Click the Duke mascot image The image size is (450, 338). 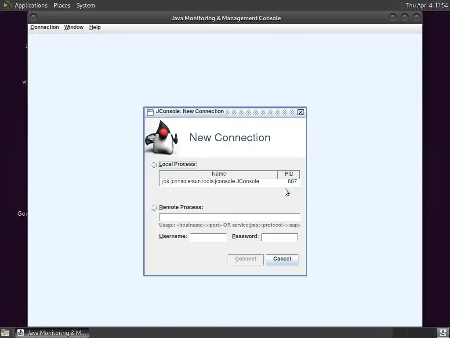[x=162, y=138]
